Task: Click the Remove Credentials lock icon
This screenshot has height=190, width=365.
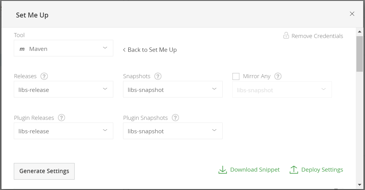Action: (x=286, y=36)
